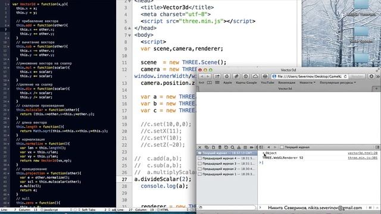Viewport: 381px width, 214px height.
Task: Click Safari's back navigation arrow
Action: (202, 76)
